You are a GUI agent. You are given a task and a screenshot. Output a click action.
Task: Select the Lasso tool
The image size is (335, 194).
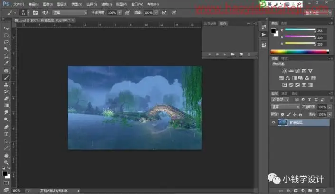tap(6, 42)
